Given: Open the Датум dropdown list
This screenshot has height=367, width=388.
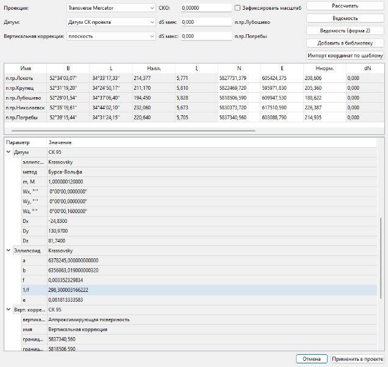Looking at the screenshot, I should pyautogui.click(x=110, y=22).
